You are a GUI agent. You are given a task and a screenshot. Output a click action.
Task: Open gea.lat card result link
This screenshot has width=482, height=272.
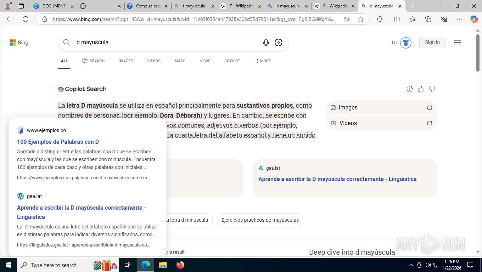coord(337,179)
